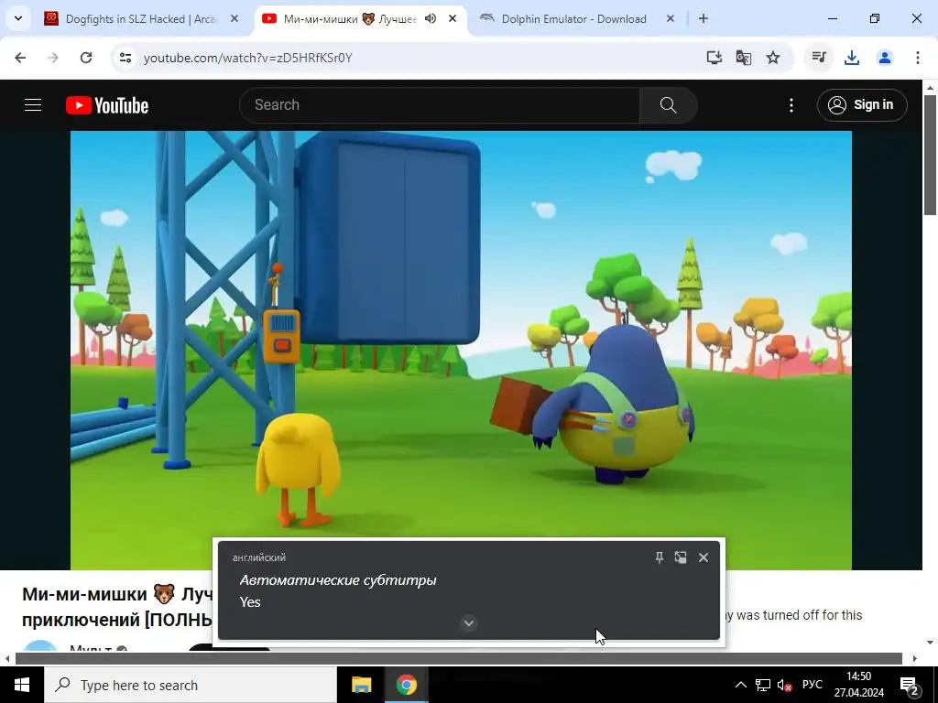This screenshot has width=938, height=703.
Task: View site information icon in address bar
Action: pos(125,58)
